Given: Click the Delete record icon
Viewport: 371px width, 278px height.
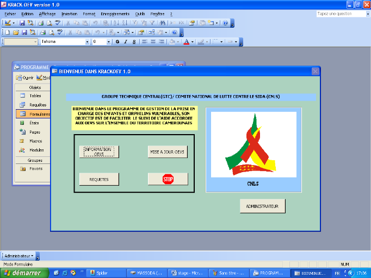Looking at the screenshot, I should point(182,23).
